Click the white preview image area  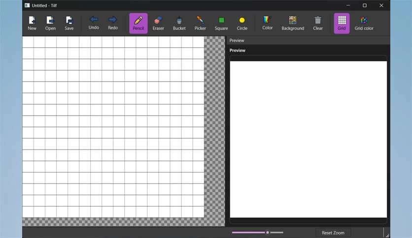tap(308, 140)
